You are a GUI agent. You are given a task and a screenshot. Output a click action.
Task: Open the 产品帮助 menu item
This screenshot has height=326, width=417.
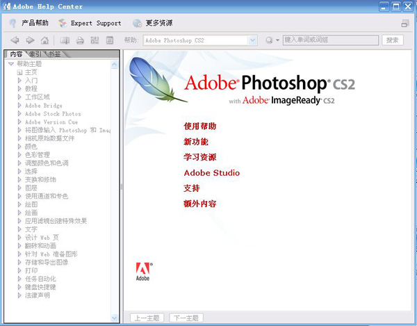coord(35,23)
